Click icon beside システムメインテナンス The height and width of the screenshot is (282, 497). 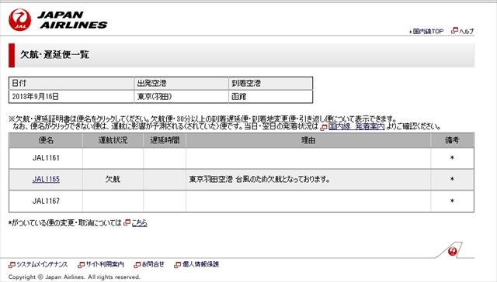pyautogui.click(x=12, y=265)
